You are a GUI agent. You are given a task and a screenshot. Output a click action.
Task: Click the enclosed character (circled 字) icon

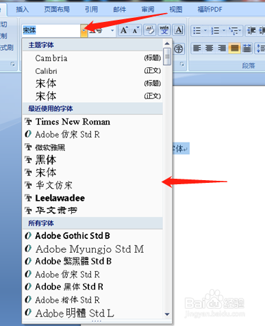tap(179, 49)
